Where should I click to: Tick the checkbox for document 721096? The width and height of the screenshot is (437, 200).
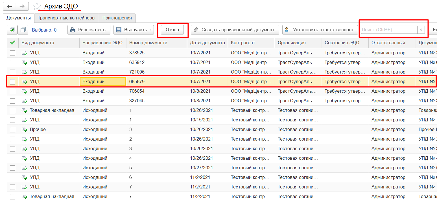tap(12, 72)
